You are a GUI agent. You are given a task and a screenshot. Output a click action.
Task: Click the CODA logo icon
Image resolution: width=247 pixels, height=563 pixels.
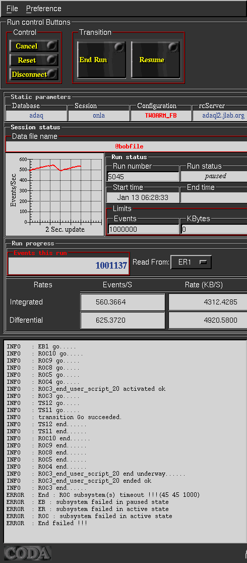27,553
